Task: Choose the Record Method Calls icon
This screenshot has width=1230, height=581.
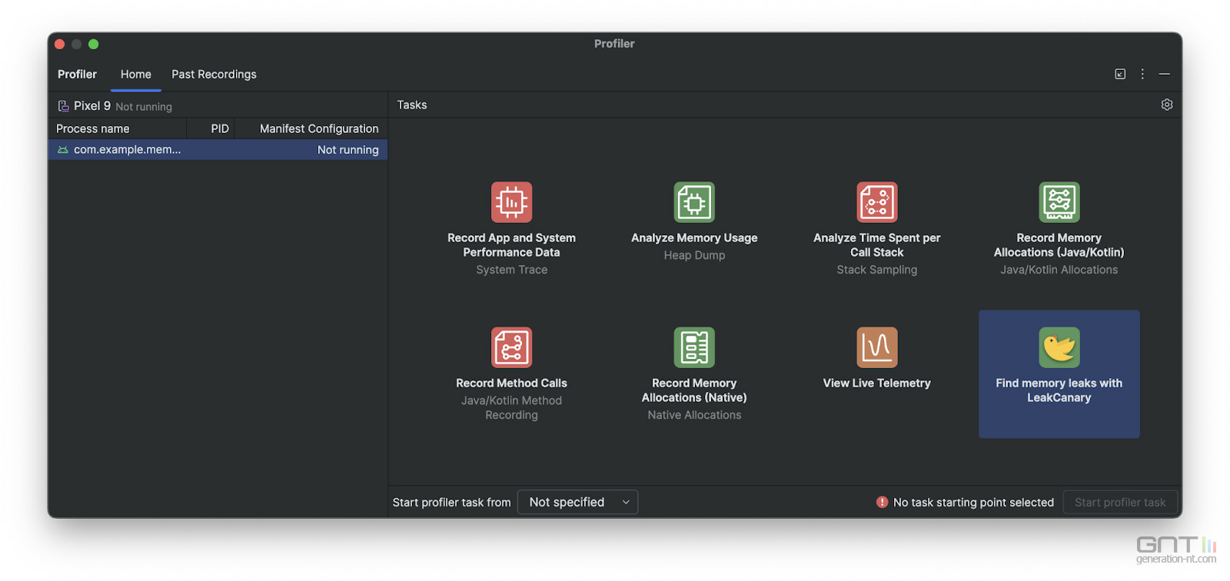Action: click(x=511, y=347)
